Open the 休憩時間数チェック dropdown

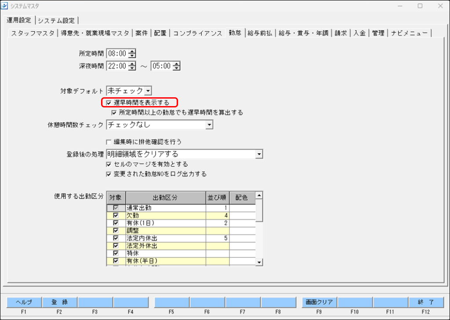(x=209, y=125)
